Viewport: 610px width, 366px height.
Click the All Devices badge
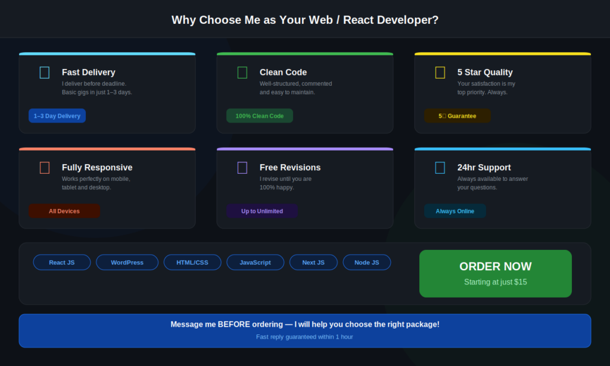tap(64, 211)
